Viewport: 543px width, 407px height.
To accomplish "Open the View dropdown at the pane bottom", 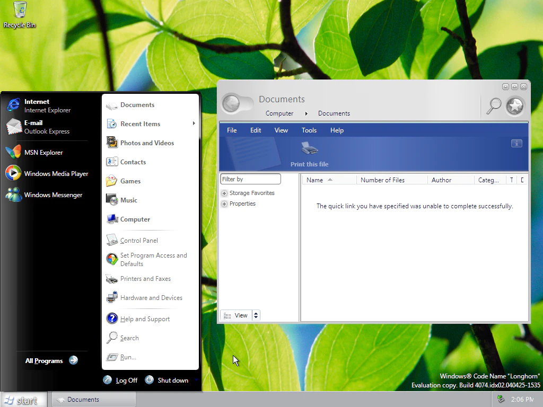I will [x=240, y=315].
